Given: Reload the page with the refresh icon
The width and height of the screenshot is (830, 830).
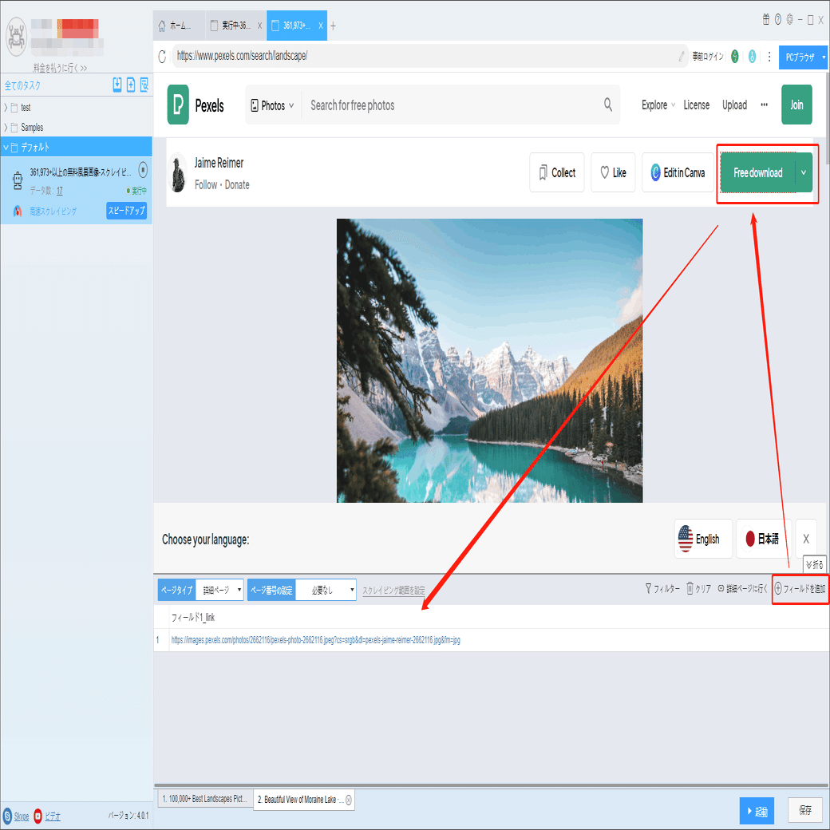Looking at the screenshot, I should coord(162,56).
